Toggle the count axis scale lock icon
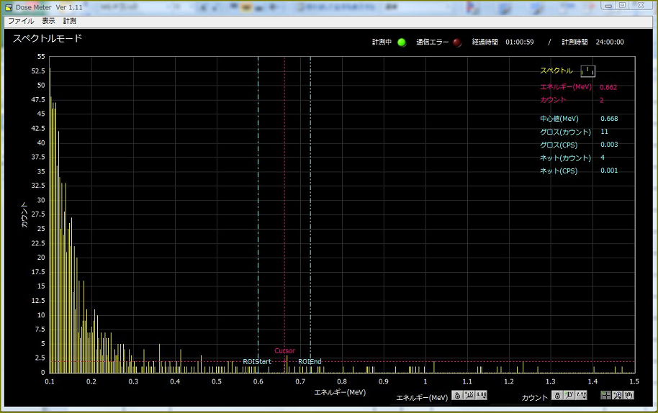 (557, 396)
